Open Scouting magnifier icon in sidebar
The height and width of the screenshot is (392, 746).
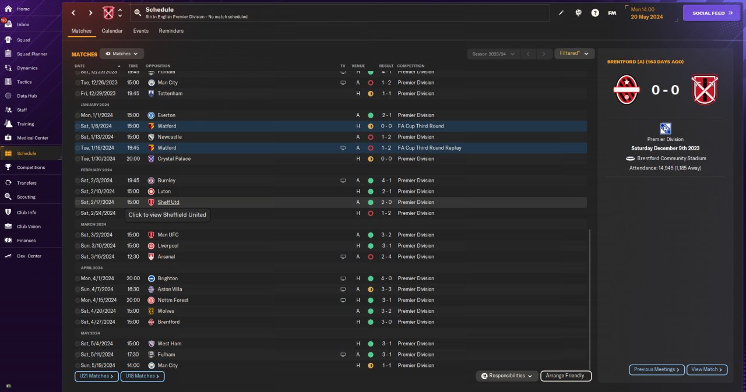pyautogui.click(x=8, y=197)
